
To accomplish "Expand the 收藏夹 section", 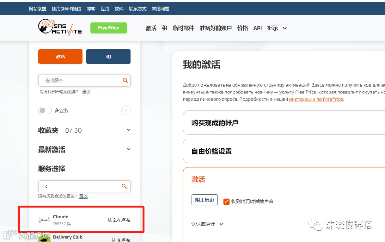I will [x=128, y=130].
